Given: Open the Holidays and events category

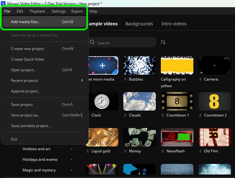Looking at the screenshot, I should pos(40,160).
